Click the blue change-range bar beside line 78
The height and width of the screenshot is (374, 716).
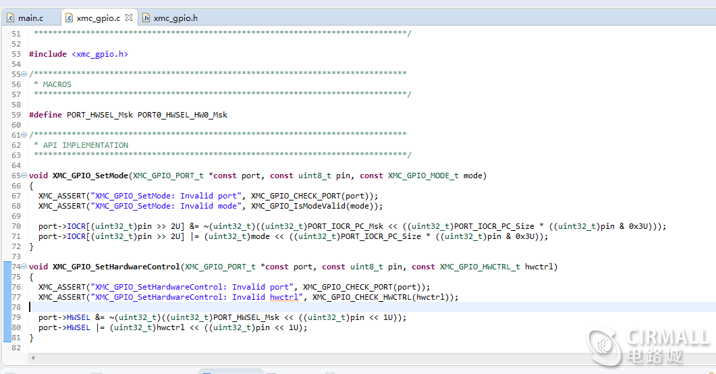[x=7, y=307]
